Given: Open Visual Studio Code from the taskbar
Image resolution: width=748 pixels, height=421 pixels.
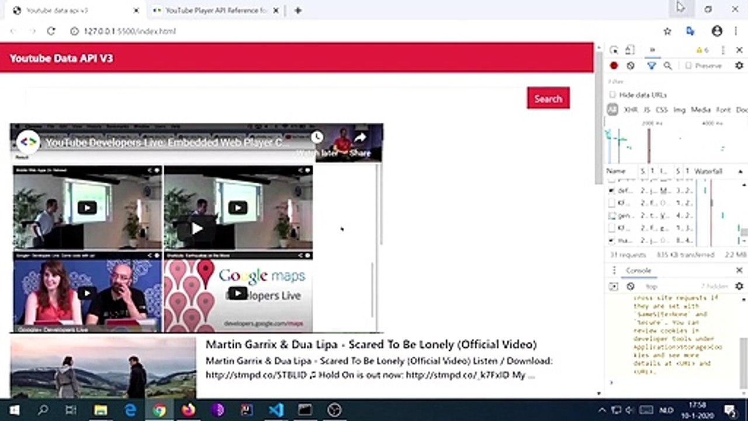Looking at the screenshot, I should tap(276, 410).
